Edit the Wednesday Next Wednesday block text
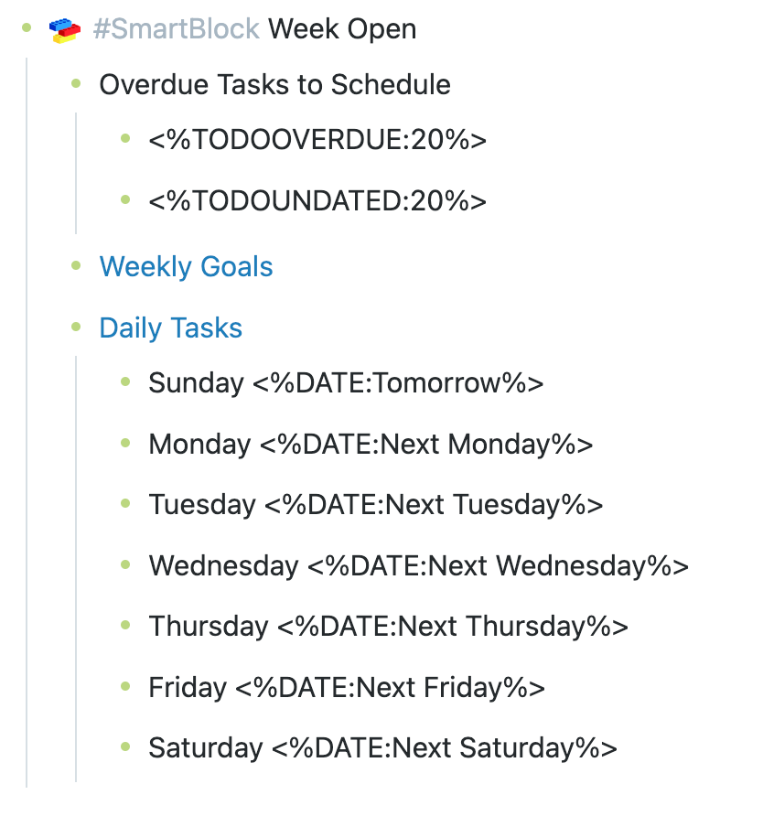 [418, 566]
